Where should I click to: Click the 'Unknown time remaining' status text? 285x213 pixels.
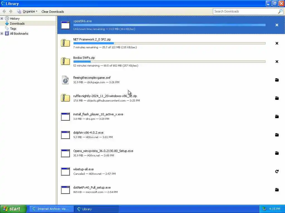pyautogui.click(x=89, y=29)
